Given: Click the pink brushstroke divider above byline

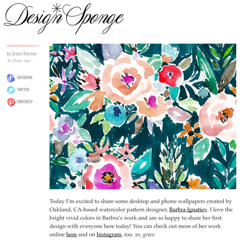Looking at the screenshot, I should (x=23, y=46).
